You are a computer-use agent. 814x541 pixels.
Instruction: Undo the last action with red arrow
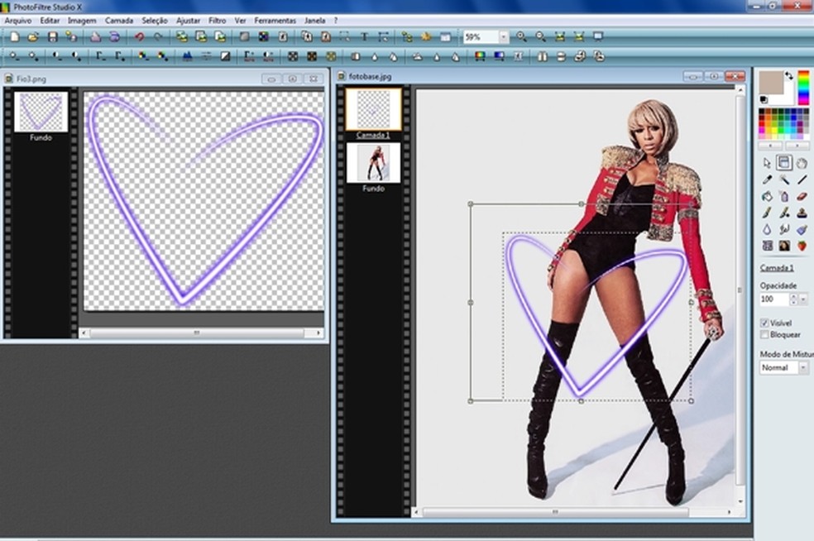(x=139, y=37)
